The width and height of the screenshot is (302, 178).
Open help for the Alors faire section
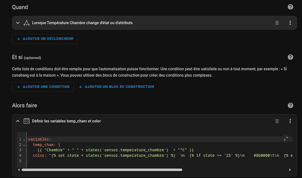point(290,106)
